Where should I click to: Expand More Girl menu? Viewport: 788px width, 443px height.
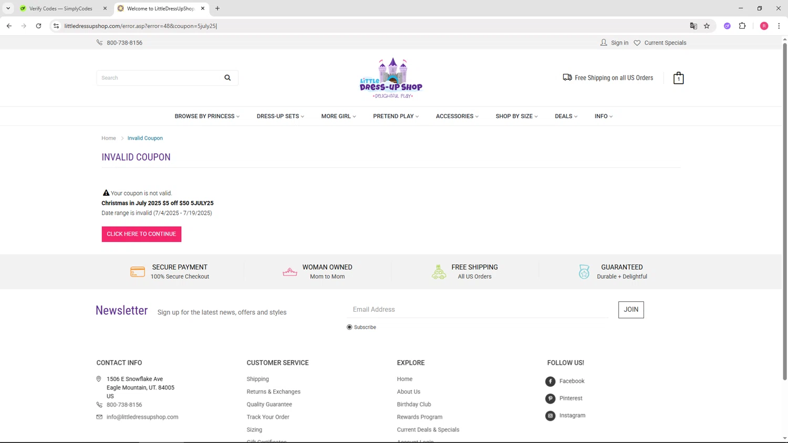click(x=338, y=116)
